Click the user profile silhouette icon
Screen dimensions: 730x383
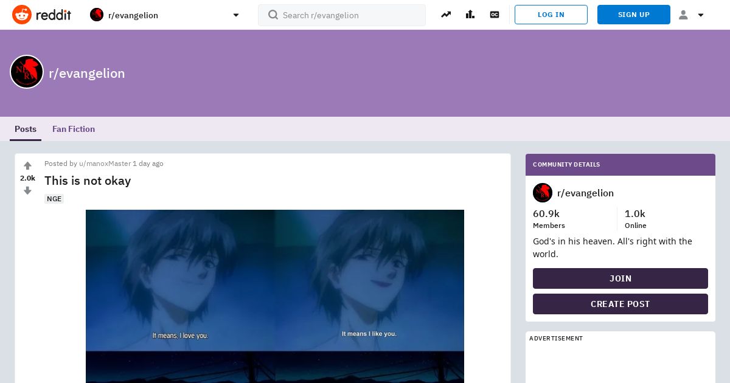coord(683,15)
